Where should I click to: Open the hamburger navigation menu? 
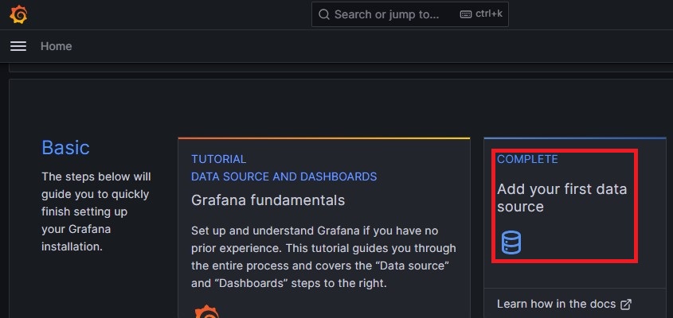(18, 46)
